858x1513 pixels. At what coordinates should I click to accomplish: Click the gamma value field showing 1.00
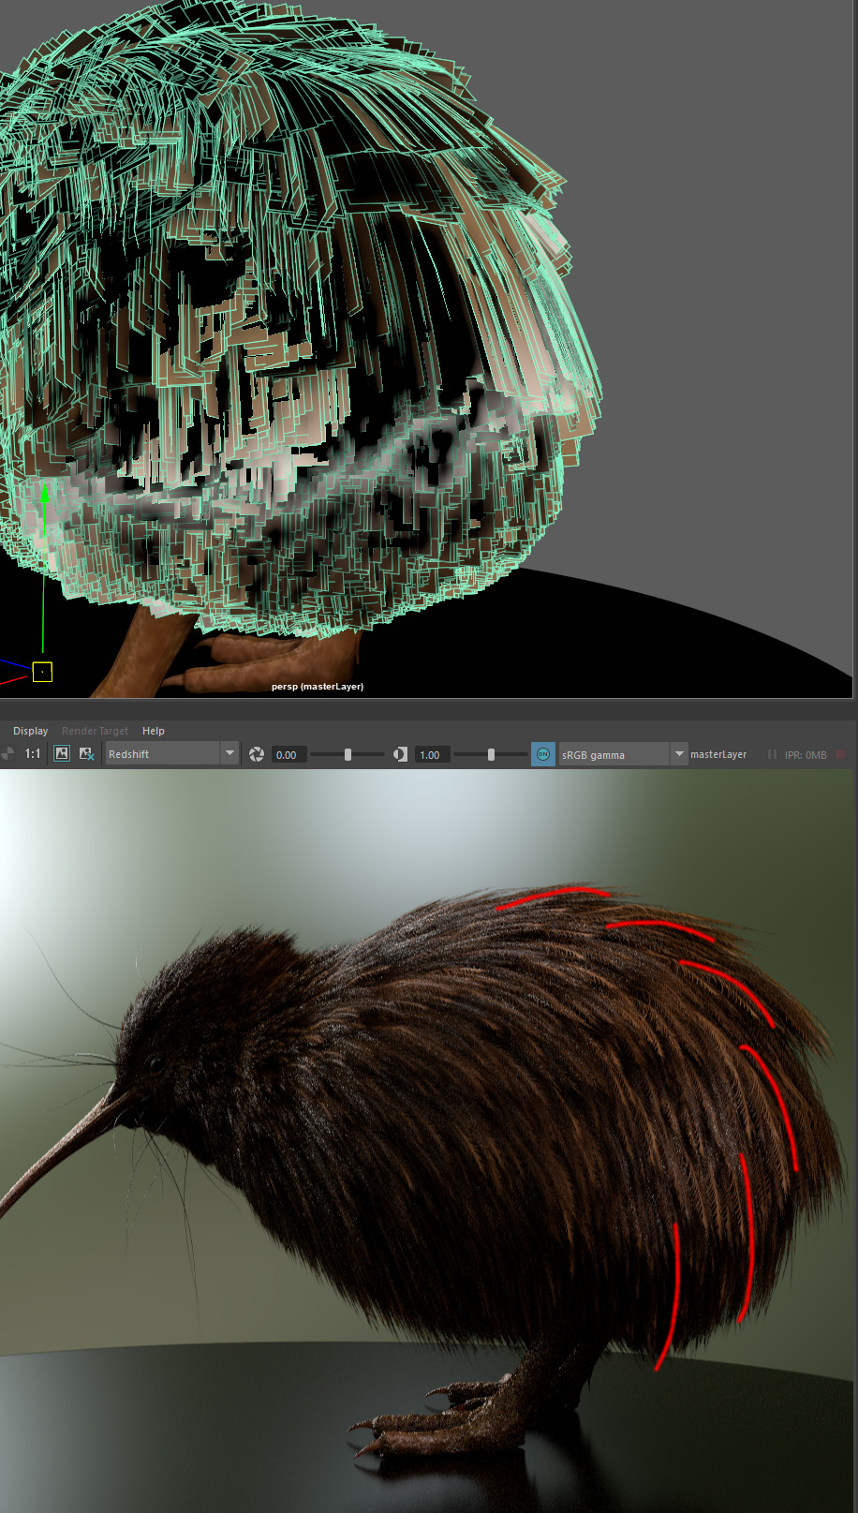coord(430,755)
